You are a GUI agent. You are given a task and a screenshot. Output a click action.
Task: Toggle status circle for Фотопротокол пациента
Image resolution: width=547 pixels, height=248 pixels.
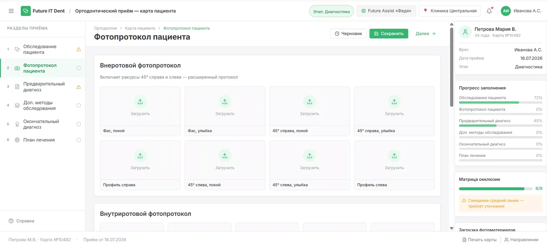coord(78,68)
